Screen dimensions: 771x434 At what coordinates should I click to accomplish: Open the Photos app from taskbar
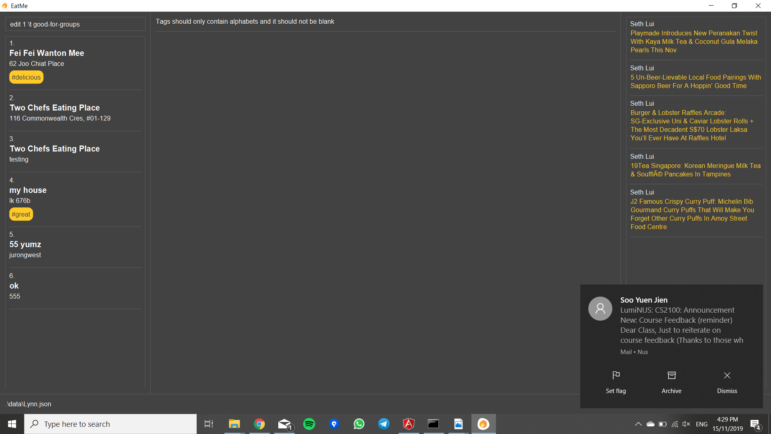(x=459, y=424)
